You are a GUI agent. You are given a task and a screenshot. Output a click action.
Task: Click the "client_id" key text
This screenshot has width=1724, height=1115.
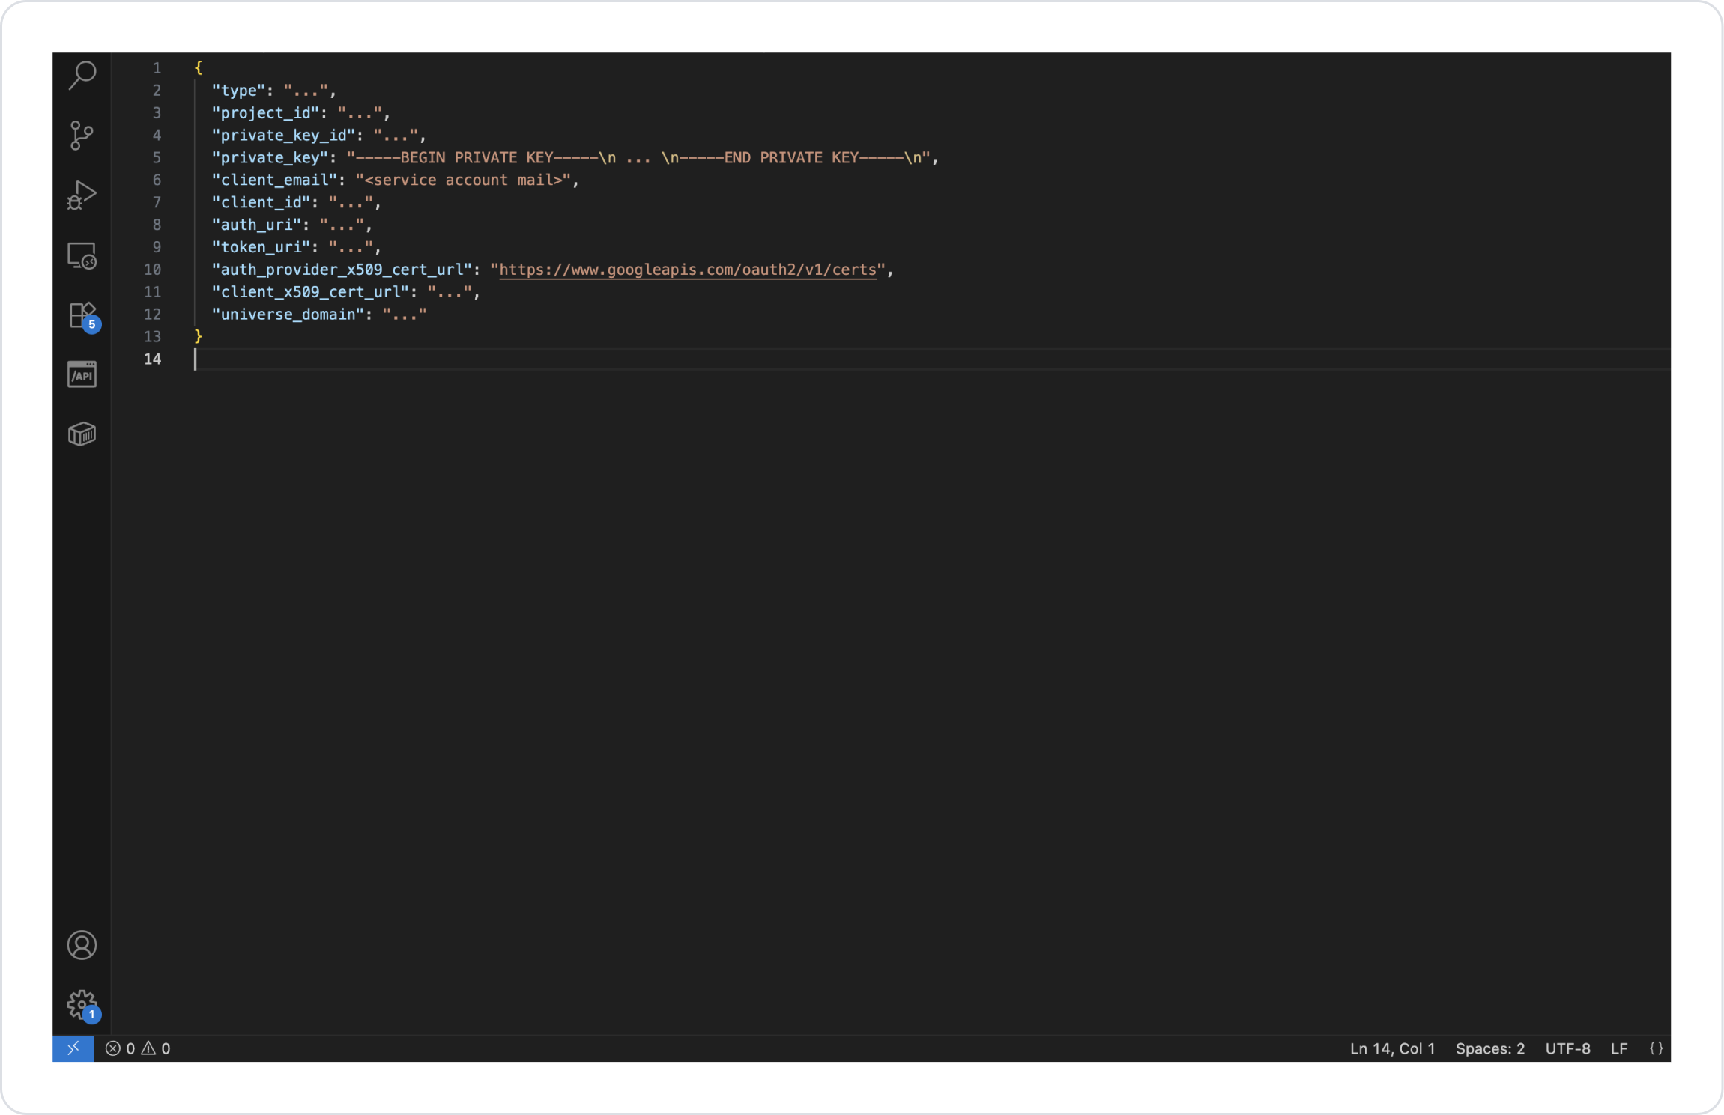click(x=261, y=203)
